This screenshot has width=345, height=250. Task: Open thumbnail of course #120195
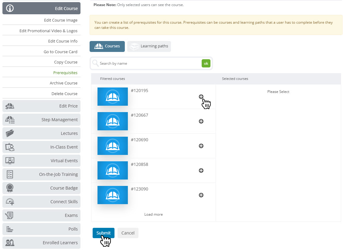[x=113, y=97]
